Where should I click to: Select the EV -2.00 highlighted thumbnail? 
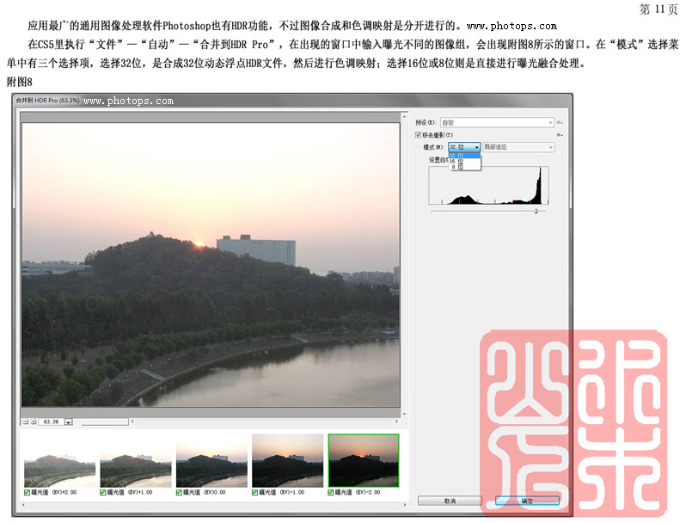[x=364, y=461]
